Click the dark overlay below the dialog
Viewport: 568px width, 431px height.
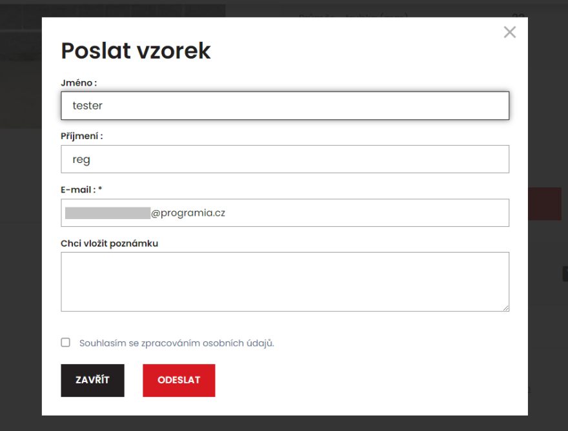(284, 423)
